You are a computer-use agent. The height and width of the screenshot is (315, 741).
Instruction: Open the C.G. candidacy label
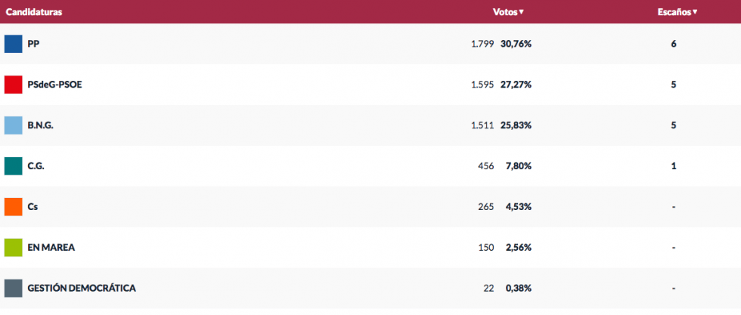(36, 166)
